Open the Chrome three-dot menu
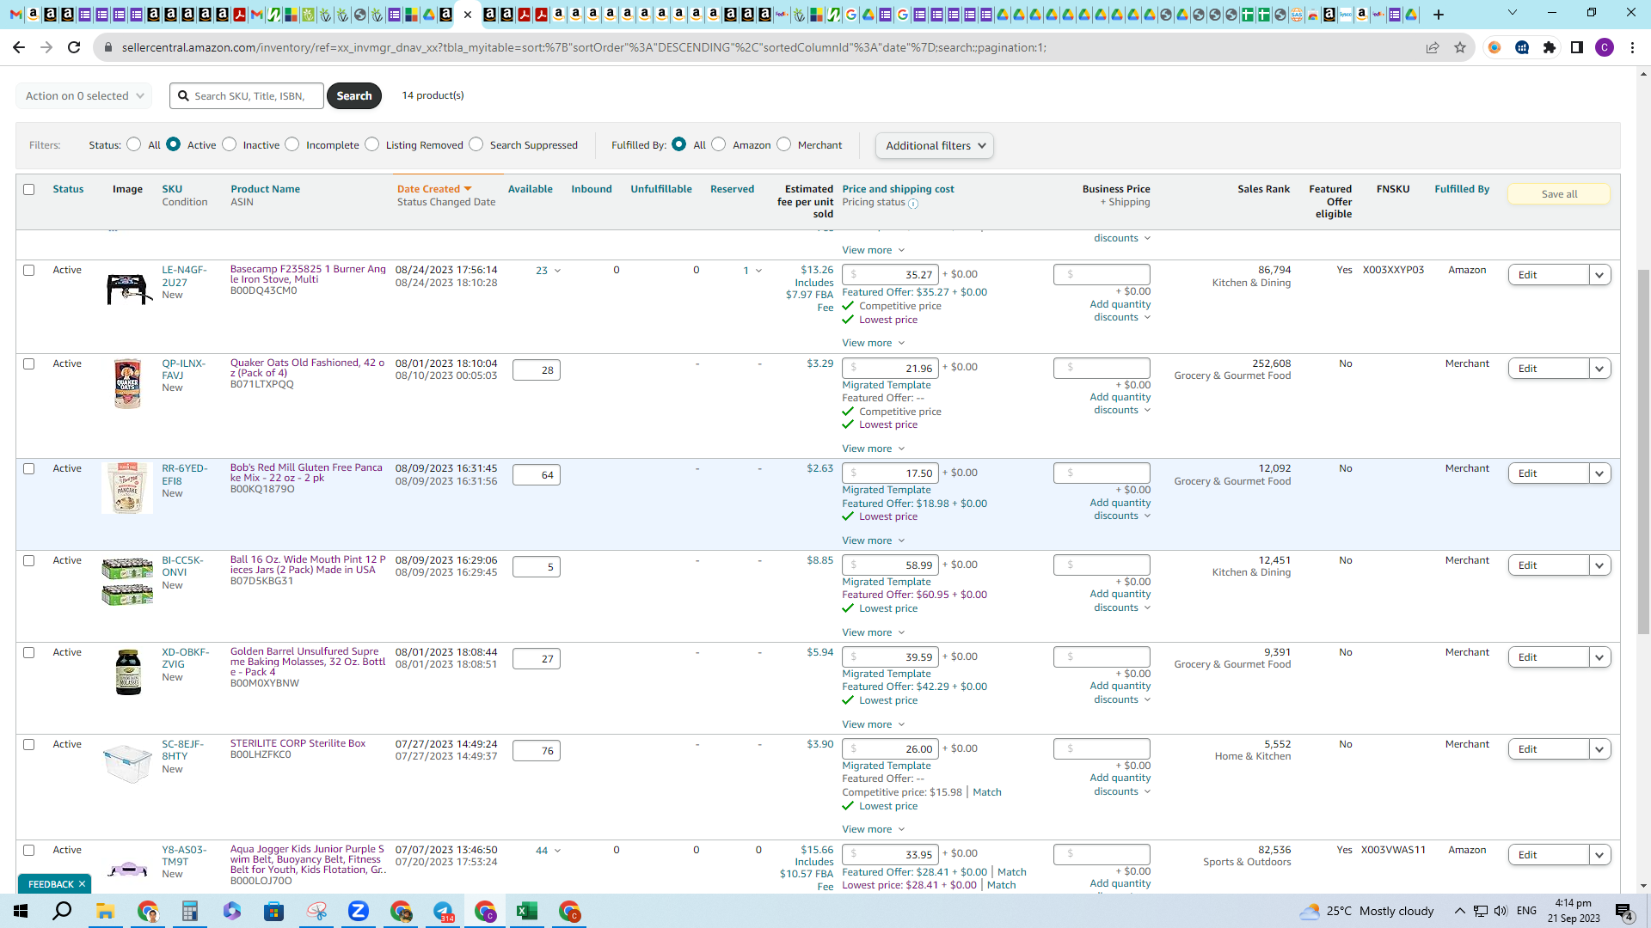 tap(1632, 47)
